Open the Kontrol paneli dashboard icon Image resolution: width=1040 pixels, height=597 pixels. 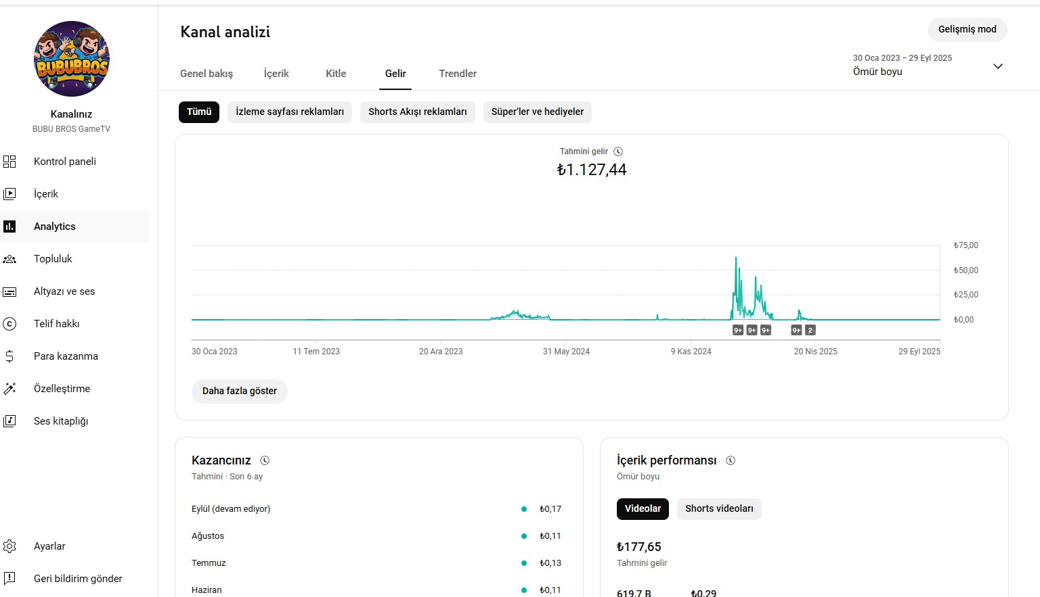[9, 162]
